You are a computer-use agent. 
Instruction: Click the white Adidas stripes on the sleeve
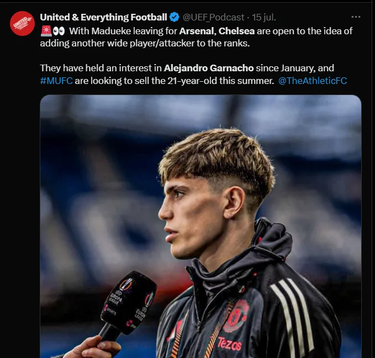(x=292, y=316)
